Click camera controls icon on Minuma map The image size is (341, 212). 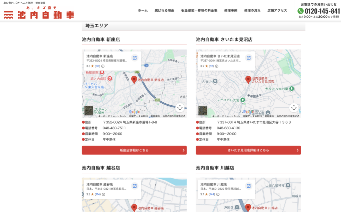tap(294, 108)
